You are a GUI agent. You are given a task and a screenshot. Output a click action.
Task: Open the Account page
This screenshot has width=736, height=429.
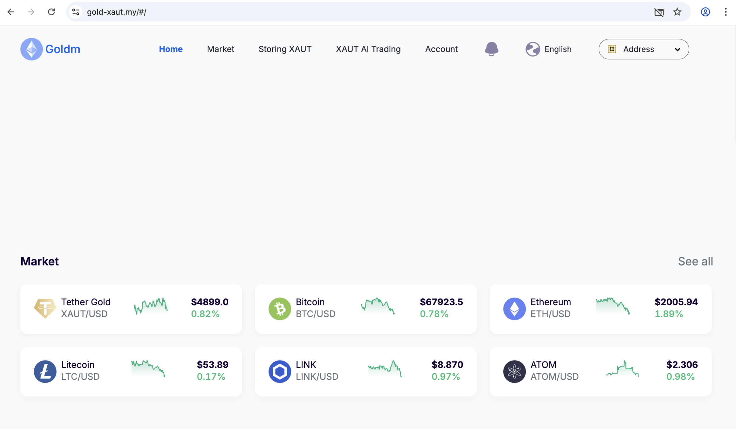441,49
